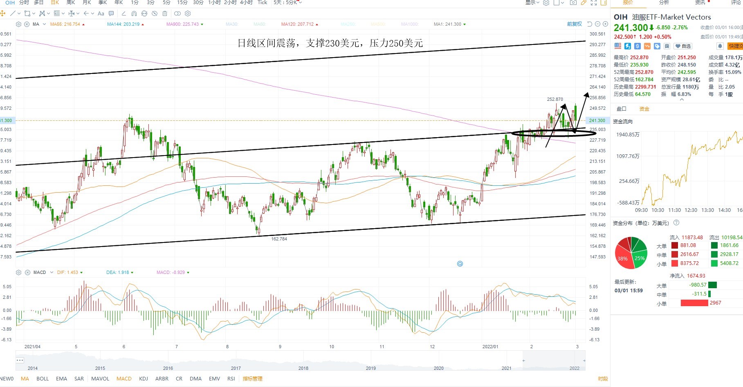Switch to the 月K monthly chart tab

(x=87, y=2)
